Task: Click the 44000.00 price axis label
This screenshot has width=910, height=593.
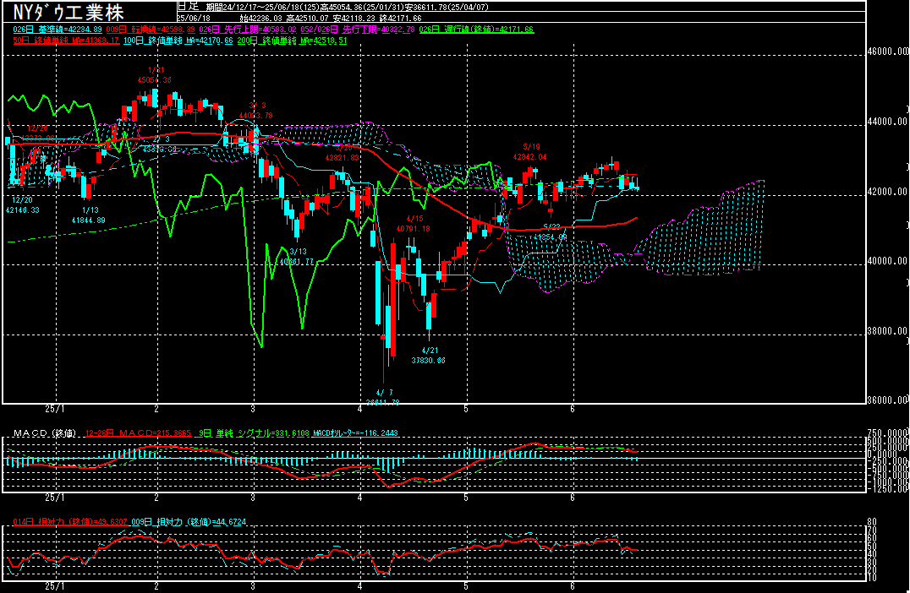Action: (887, 122)
